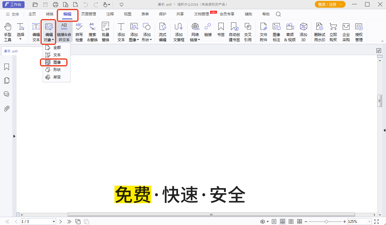This screenshot has width=386, height=225.
Task: Choose 图像 from the edit object menu
Action: 56,62
